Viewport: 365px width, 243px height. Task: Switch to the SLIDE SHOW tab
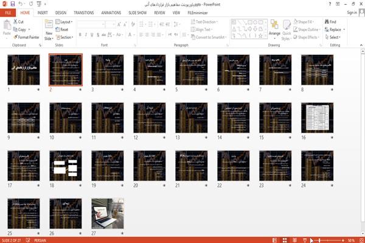tap(137, 13)
